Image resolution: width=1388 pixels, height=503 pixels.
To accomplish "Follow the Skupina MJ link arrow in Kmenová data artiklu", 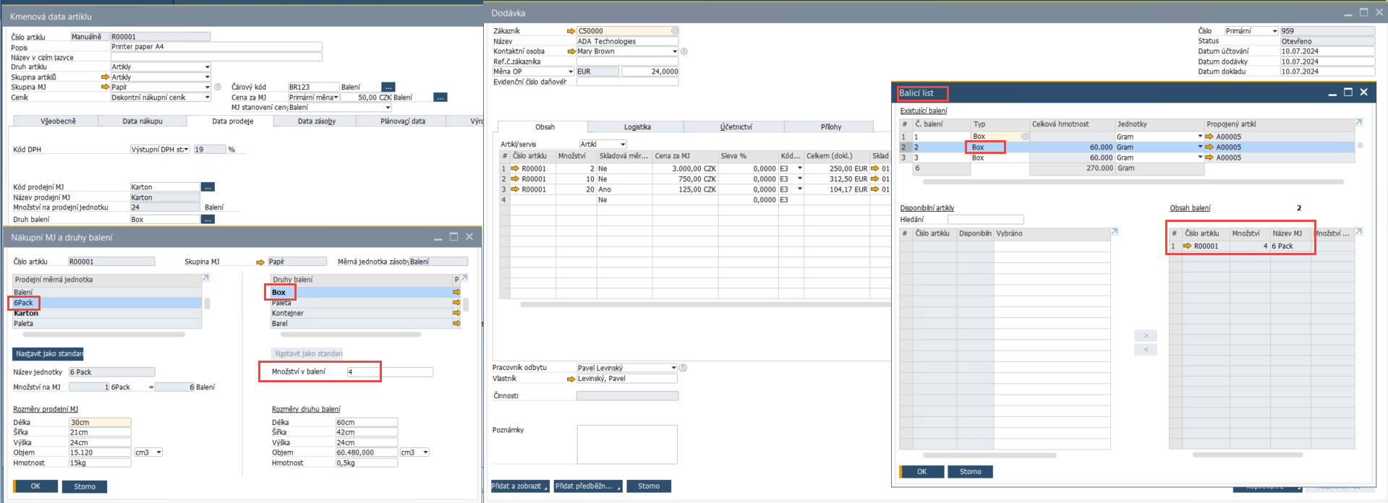I will tap(105, 87).
